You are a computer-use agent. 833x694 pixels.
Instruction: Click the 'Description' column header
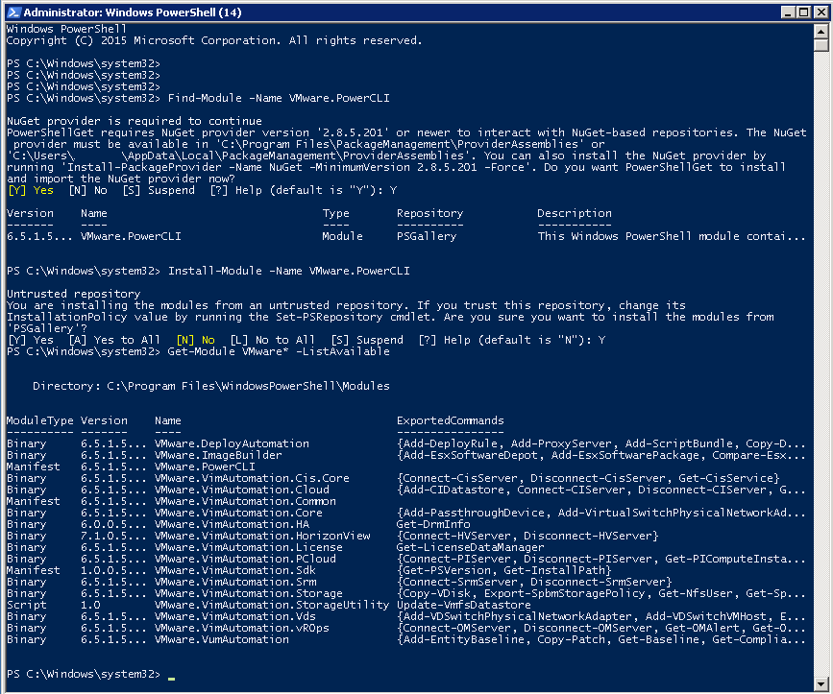tap(575, 213)
